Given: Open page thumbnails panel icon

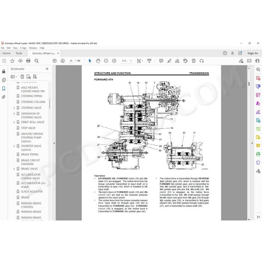Looking at the screenshot, I should [x=4, y=80].
